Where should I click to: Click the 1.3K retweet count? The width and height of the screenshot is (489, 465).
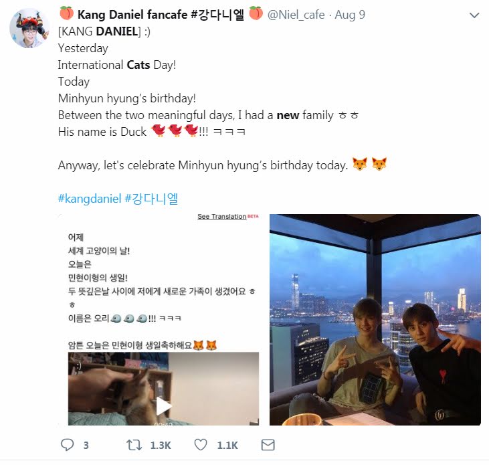161,446
